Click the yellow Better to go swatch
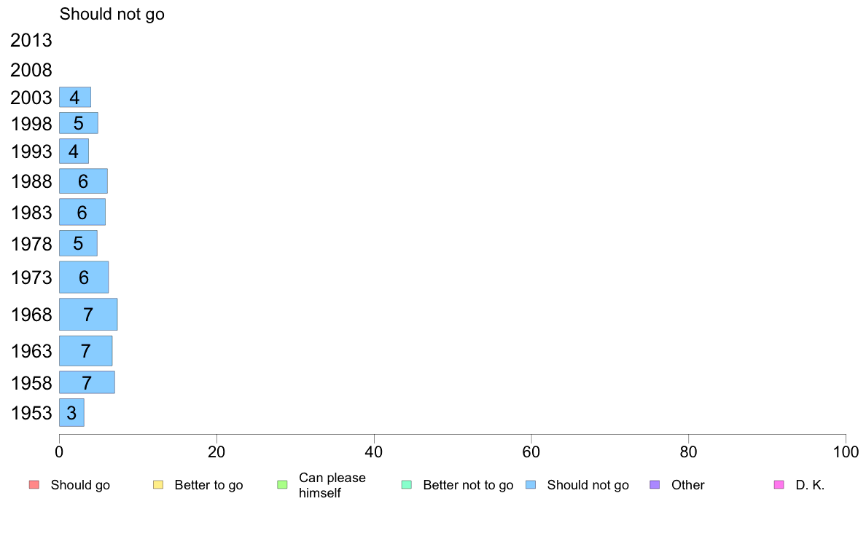 click(x=158, y=485)
